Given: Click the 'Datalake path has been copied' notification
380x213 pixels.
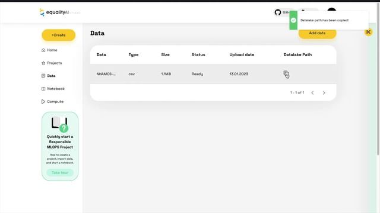Looking at the screenshot, I should [x=329, y=20].
